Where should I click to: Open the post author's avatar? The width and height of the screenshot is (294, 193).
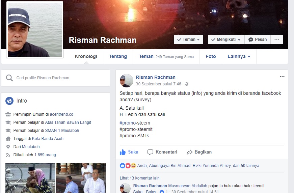tap(126, 81)
